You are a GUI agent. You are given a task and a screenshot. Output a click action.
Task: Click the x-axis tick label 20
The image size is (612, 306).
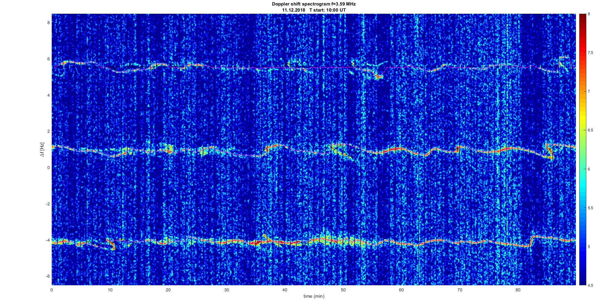168,290
